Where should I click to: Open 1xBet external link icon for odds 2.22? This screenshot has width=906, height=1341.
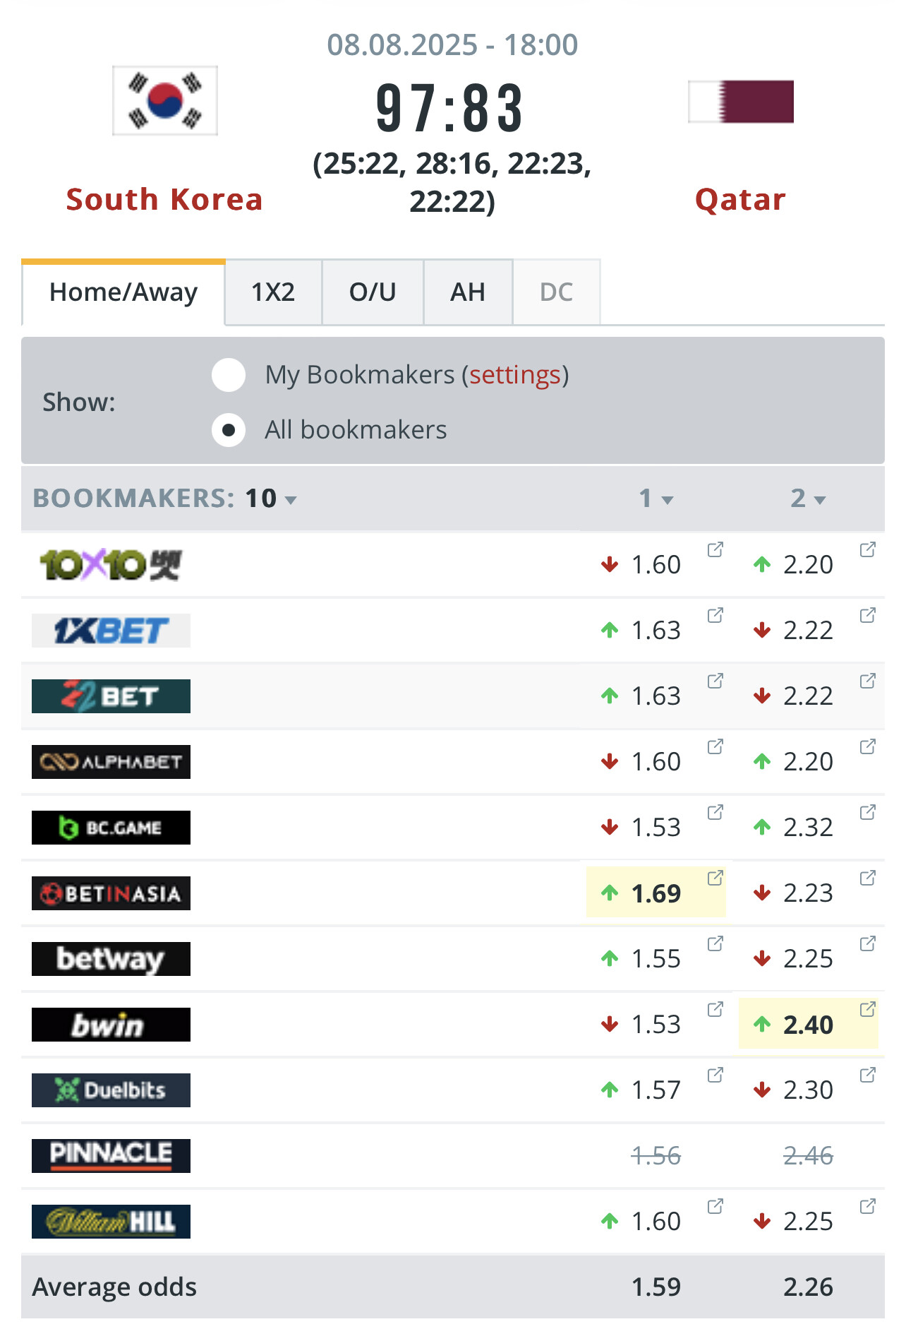click(x=867, y=615)
